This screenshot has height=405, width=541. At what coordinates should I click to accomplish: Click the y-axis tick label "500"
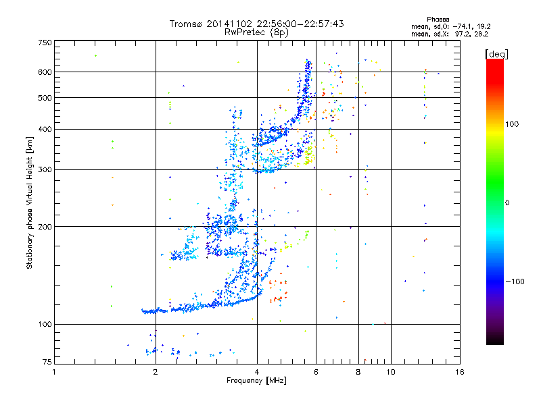[x=45, y=98]
